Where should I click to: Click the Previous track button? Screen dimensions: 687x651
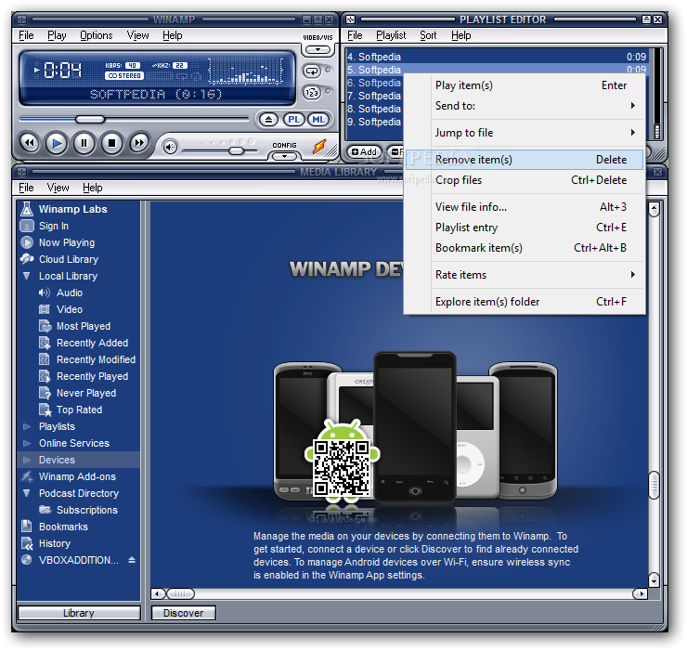pyautogui.click(x=30, y=142)
